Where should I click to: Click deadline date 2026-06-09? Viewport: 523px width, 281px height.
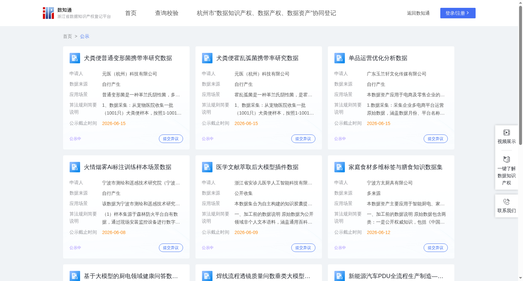click(246, 232)
